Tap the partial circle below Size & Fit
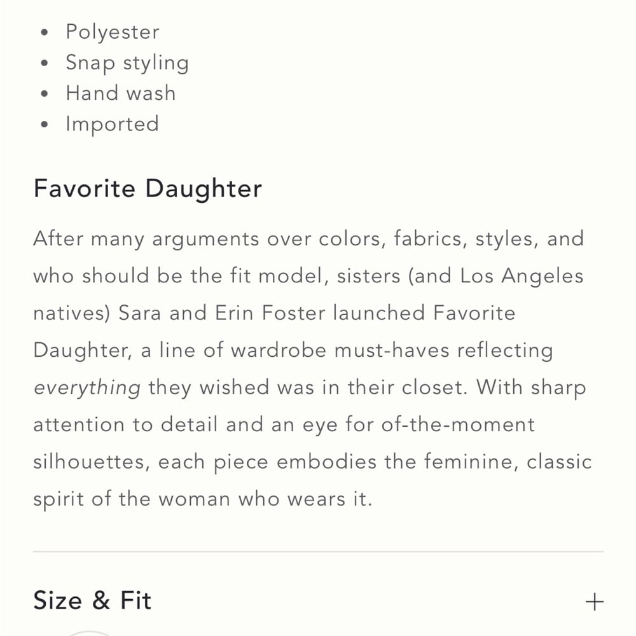This screenshot has width=636, height=636. click(88, 633)
